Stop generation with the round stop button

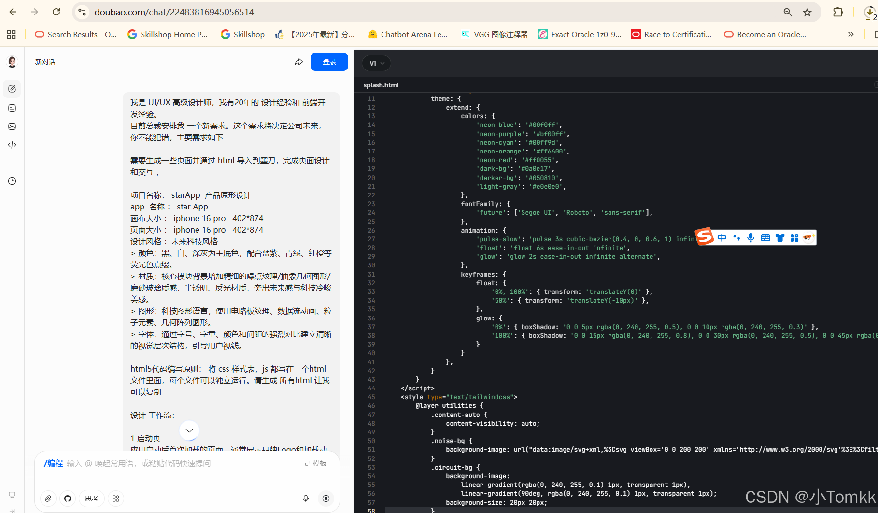tap(326, 499)
